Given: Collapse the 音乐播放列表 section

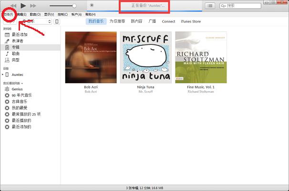Looking at the screenshot, I should pos(22,83).
